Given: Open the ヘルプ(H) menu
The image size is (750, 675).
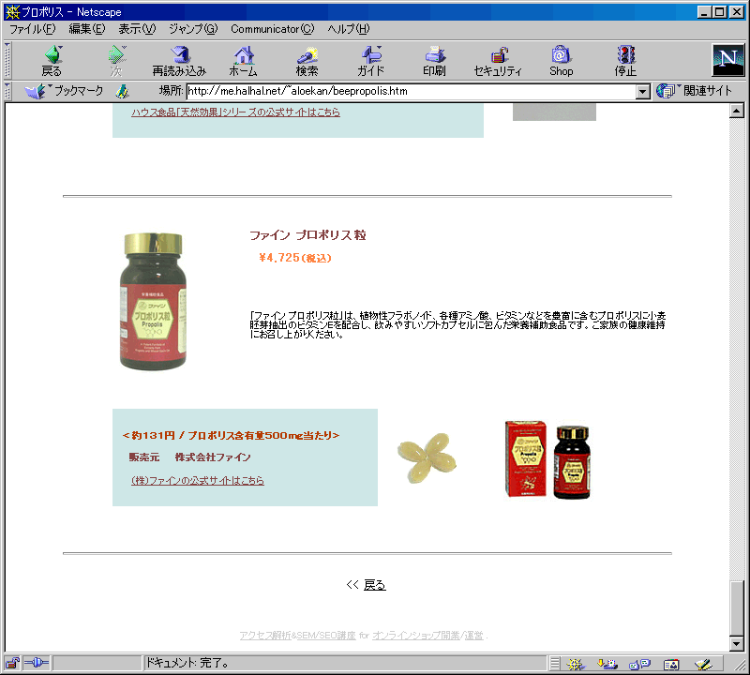Looking at the screenshot, I should (x=349, y=29).
